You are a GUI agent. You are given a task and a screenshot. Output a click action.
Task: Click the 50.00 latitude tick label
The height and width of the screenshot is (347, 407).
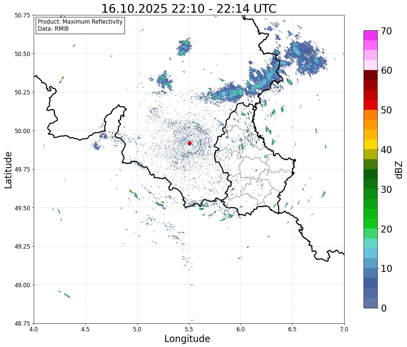click(x=22, y=131)
